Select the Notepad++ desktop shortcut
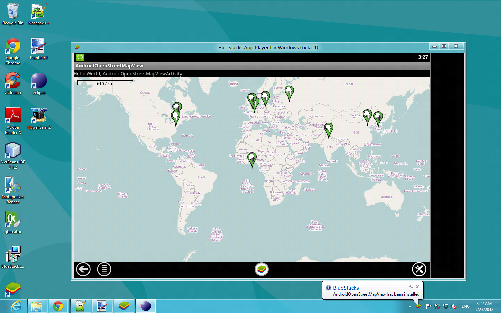501x313 pixels. pos(39,14)
